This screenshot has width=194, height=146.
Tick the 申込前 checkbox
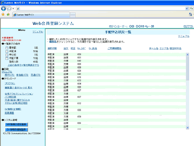(x=7, y=55)
